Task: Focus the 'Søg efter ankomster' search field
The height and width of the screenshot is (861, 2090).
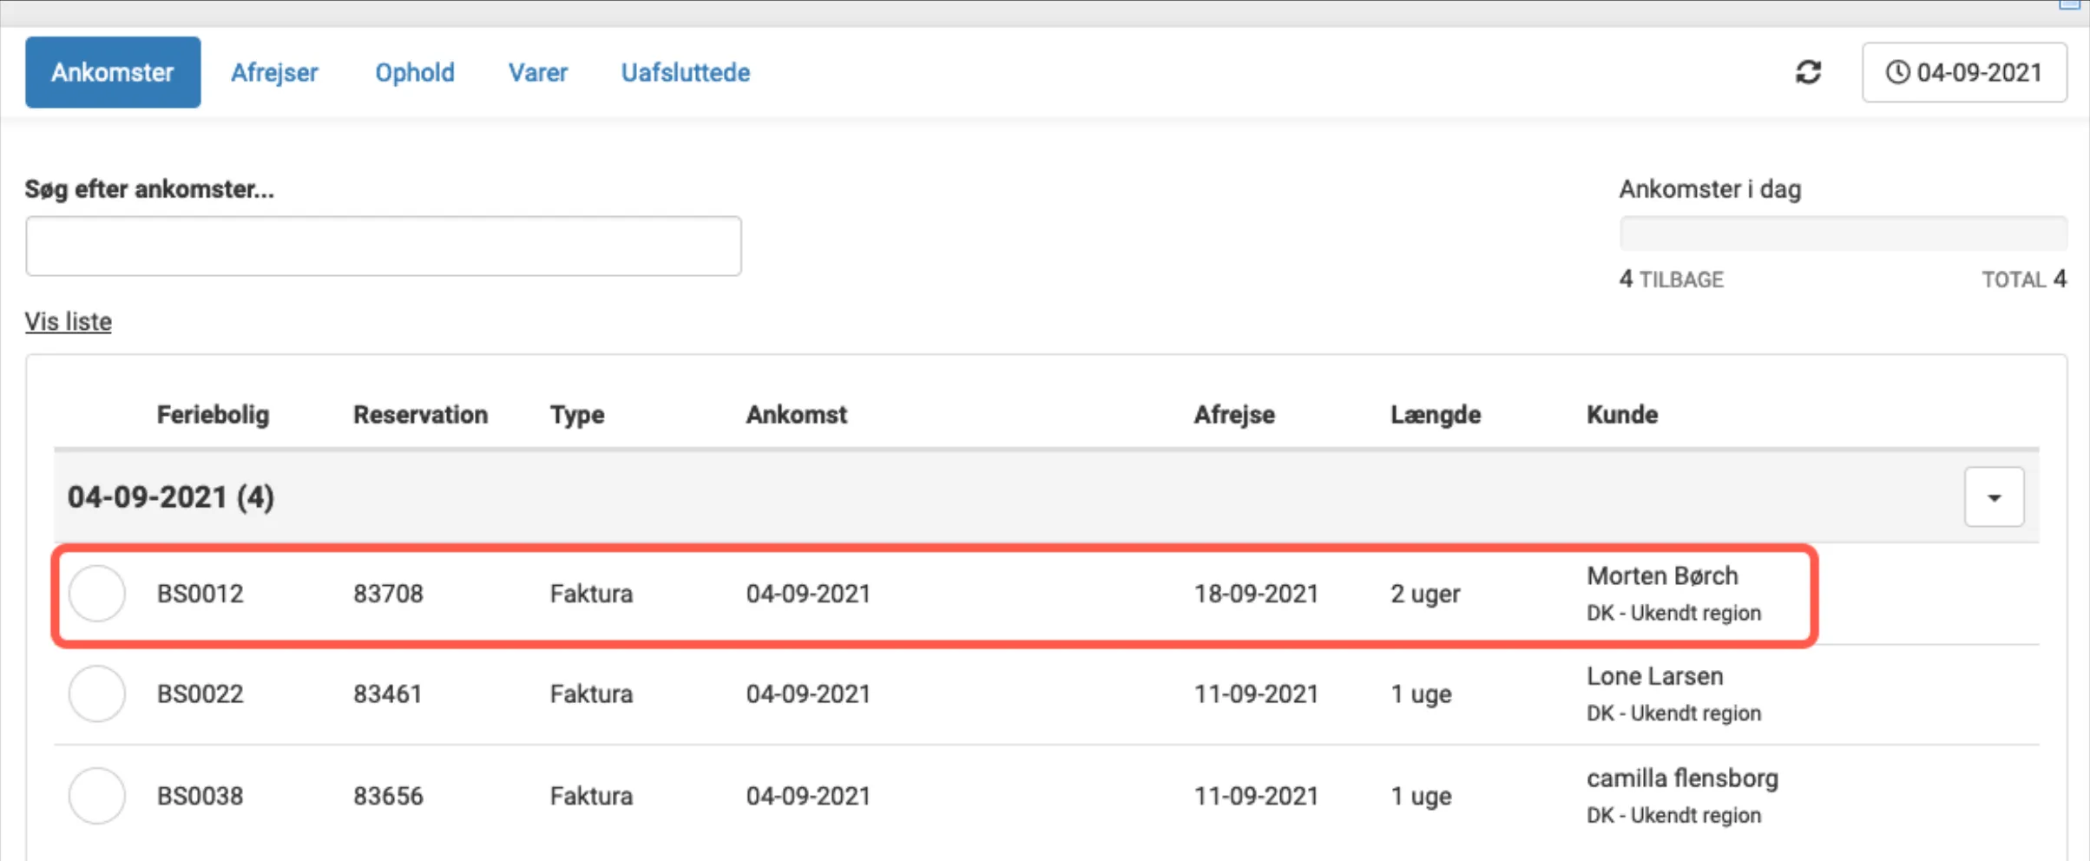Action: coord(383,246)
